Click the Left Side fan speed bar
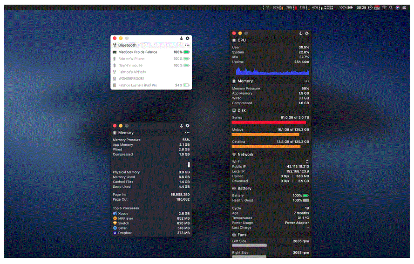 pyautogui.click(x=249, y=245)
